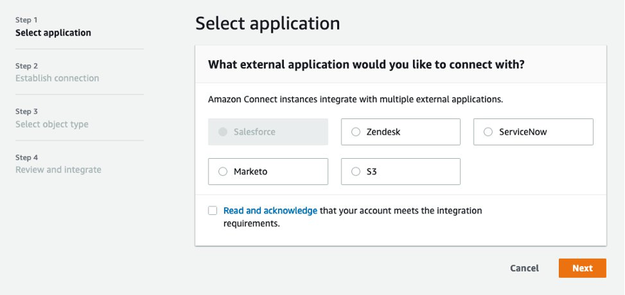The width and height of the screenshot is (625, 295).
Task: Click the small Step 3 label
Action: [26, 111]
